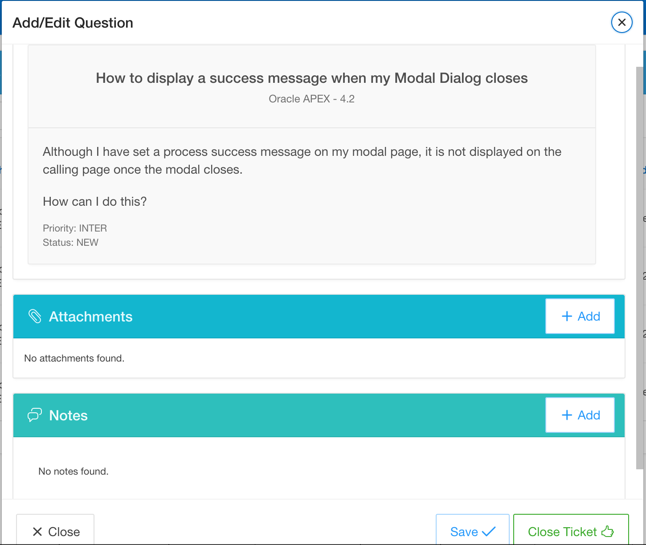
Task: Dismiss dialog with the circled X icon
Action: coord(622,22)
